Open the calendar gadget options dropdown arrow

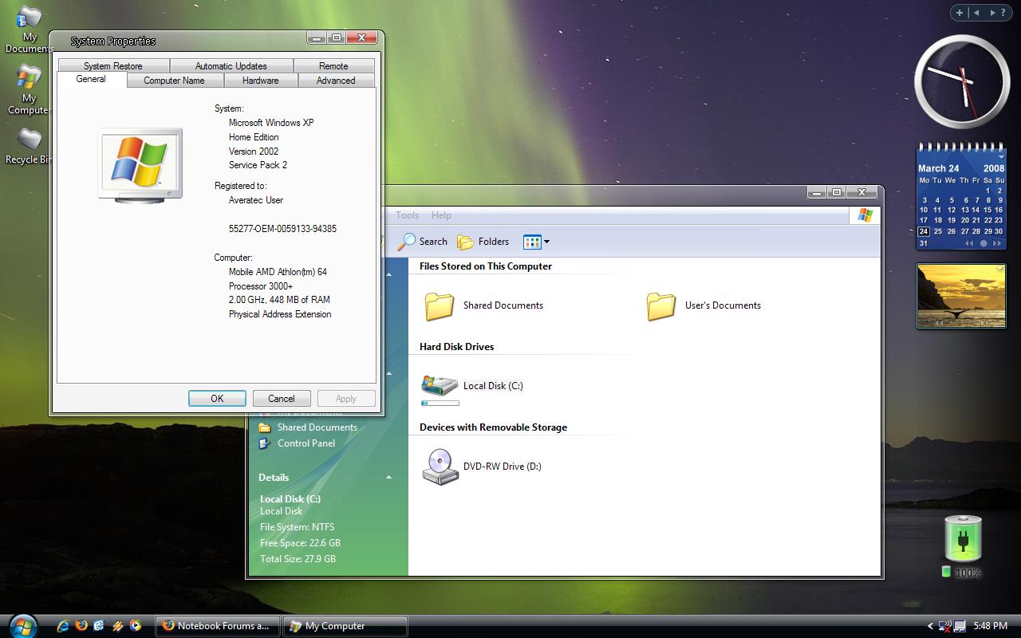1001,158
